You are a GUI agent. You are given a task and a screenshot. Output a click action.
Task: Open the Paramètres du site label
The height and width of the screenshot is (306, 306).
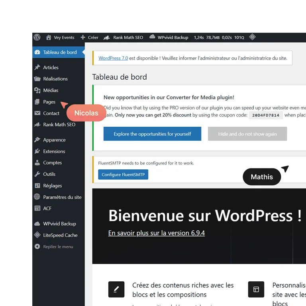[62, 197]
